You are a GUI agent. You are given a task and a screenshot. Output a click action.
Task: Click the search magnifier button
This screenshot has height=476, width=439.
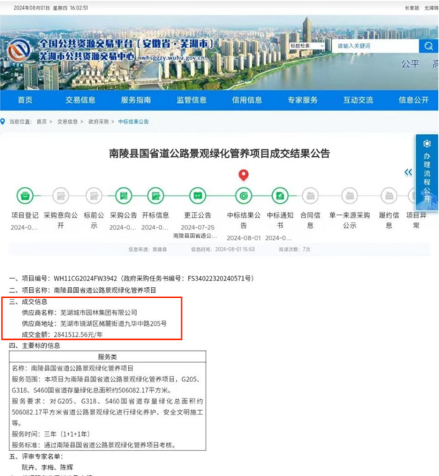pyautogui.click(x=427, y=45)
